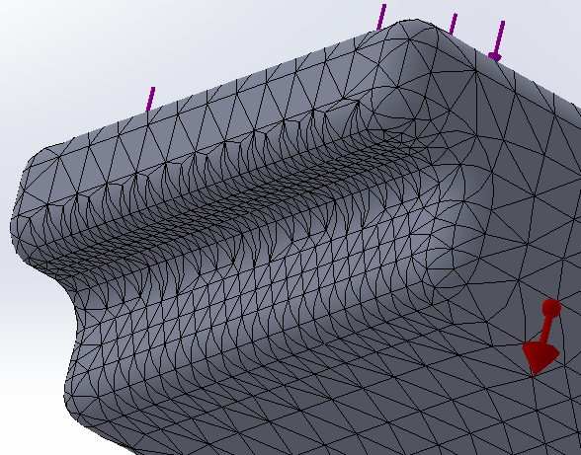581x455 pixels.
Task: Select the red fixture symbol on the mesh
Action: tap(542, 337)
